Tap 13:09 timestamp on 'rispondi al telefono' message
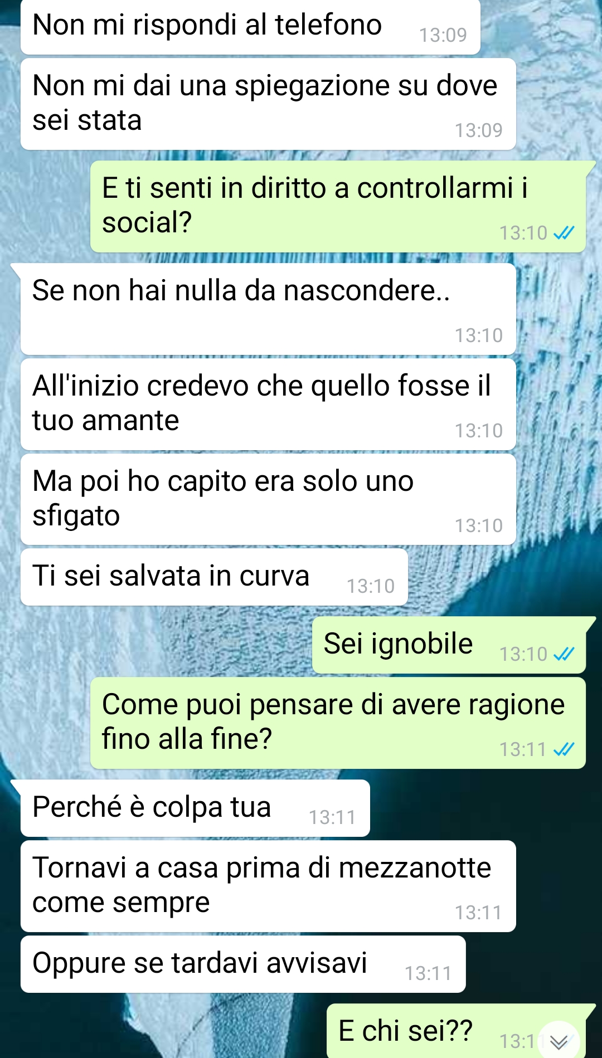602x1058 pixels. [443, 35]
